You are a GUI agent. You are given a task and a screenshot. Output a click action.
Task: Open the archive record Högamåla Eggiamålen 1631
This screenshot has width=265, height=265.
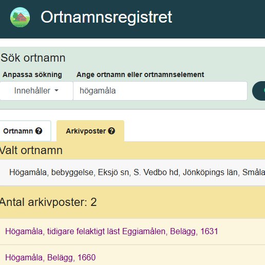111,231
